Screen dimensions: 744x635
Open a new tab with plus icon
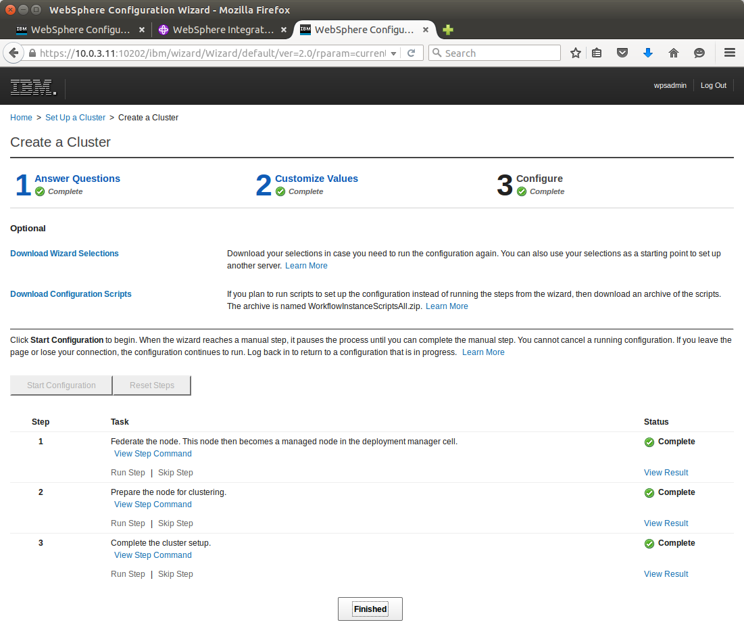[x=448, y=30]
